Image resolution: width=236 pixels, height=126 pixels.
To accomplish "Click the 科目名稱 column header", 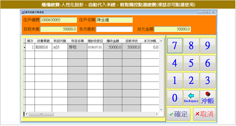I will (77, 41).
